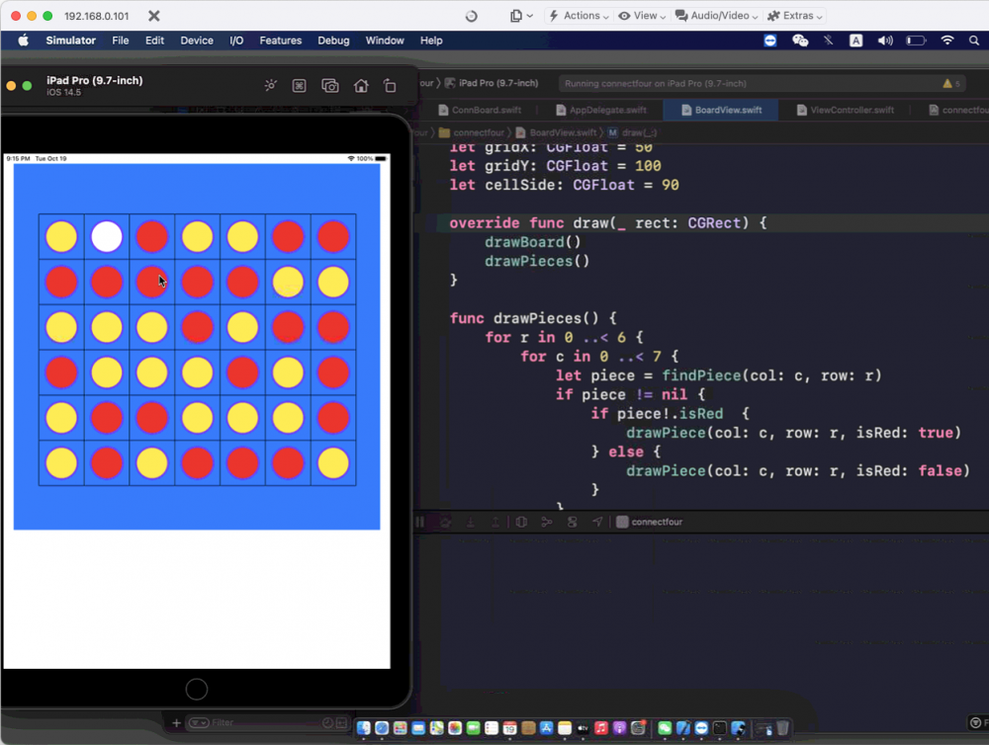Click connectfour folder in breadcrumb bar
This screenshot has width=989, height=745.
pyautogui.click(x=472, y=132)
